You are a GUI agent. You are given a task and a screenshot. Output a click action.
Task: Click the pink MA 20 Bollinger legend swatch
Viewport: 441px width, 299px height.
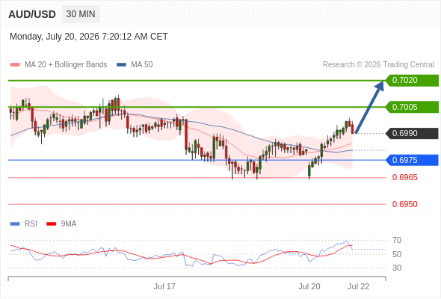tap(15, 65)
